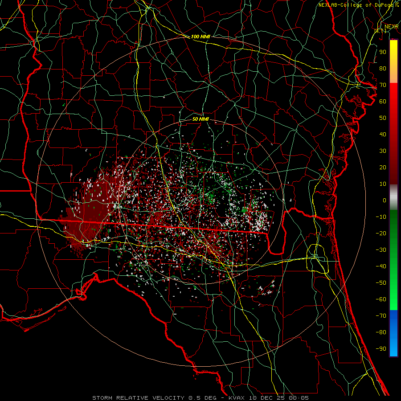Click the "[KT]" units label above the scale

[x=381, y=31]
